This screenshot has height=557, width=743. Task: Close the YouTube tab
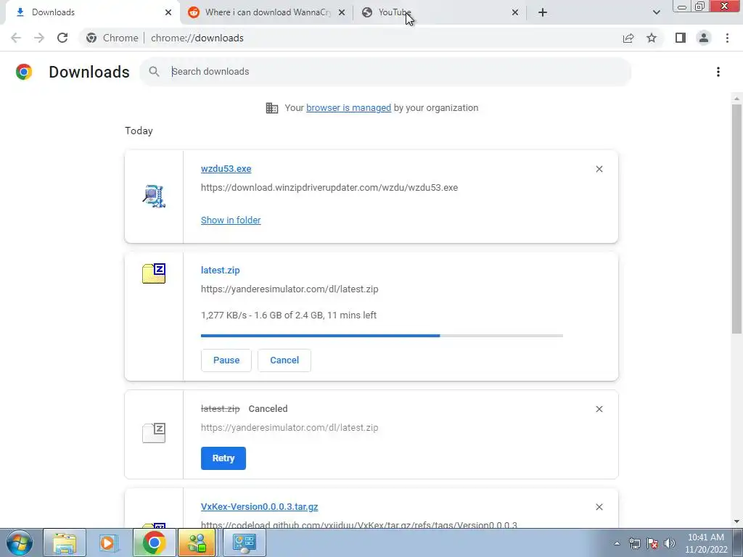515,12
